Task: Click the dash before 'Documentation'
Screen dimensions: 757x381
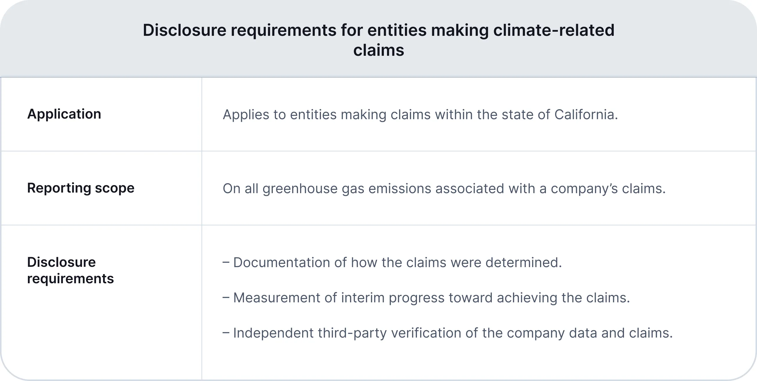Action: [x=226, y=262]
